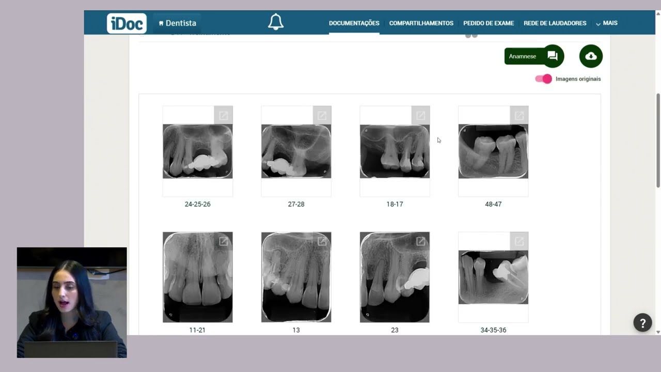Go to Pedido de Exame
Viewport: 661px width, 372px height.
pyautogui.click(x=489, y=23)
